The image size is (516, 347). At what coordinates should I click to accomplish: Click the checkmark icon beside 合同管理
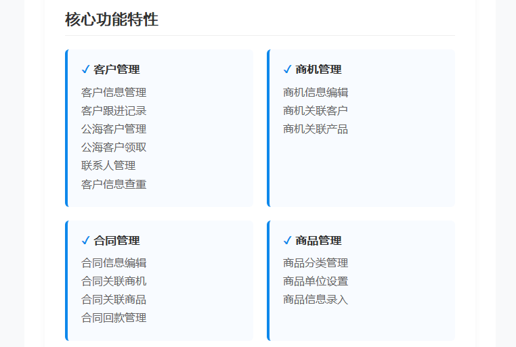tap(85, 241)
